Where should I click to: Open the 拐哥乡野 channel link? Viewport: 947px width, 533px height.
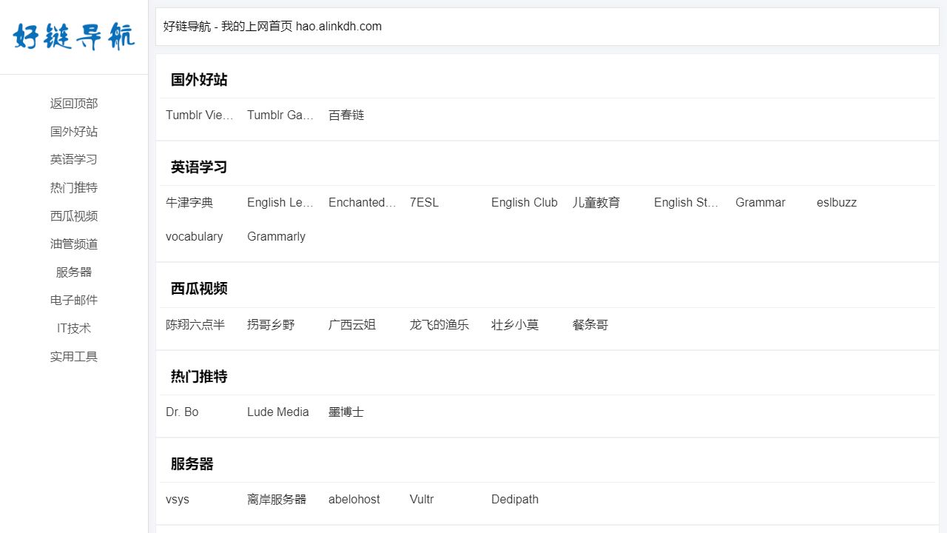coord(271,325)
